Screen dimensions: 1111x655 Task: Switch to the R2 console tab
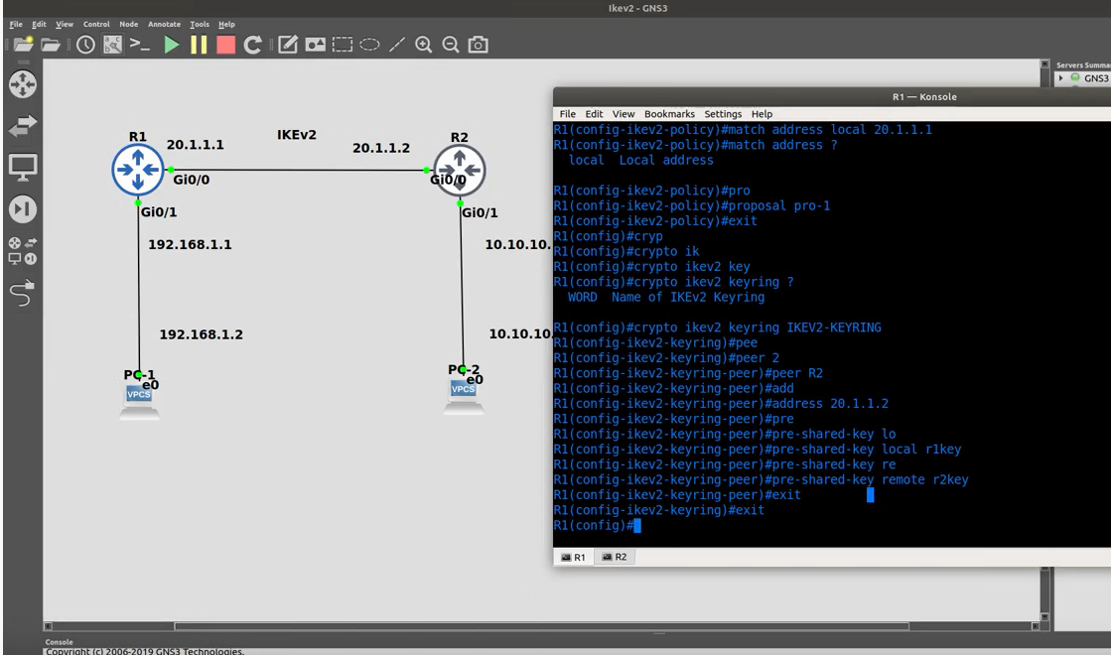pyautogui.click(x=614, y=557)
